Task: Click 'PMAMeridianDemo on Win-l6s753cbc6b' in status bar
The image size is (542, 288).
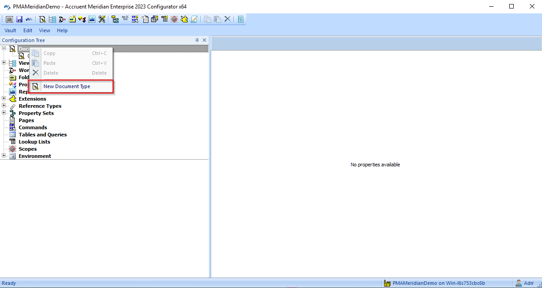Action: (x=439, y=283)
